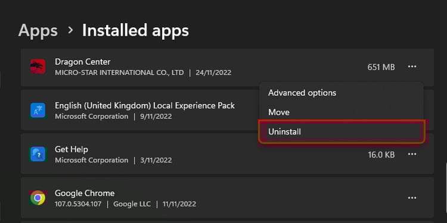
Task: Choose Move from the context menu
Action: point(279,112)
